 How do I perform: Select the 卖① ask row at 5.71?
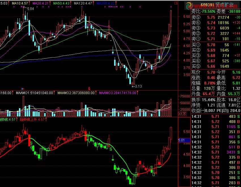point(216,39)
